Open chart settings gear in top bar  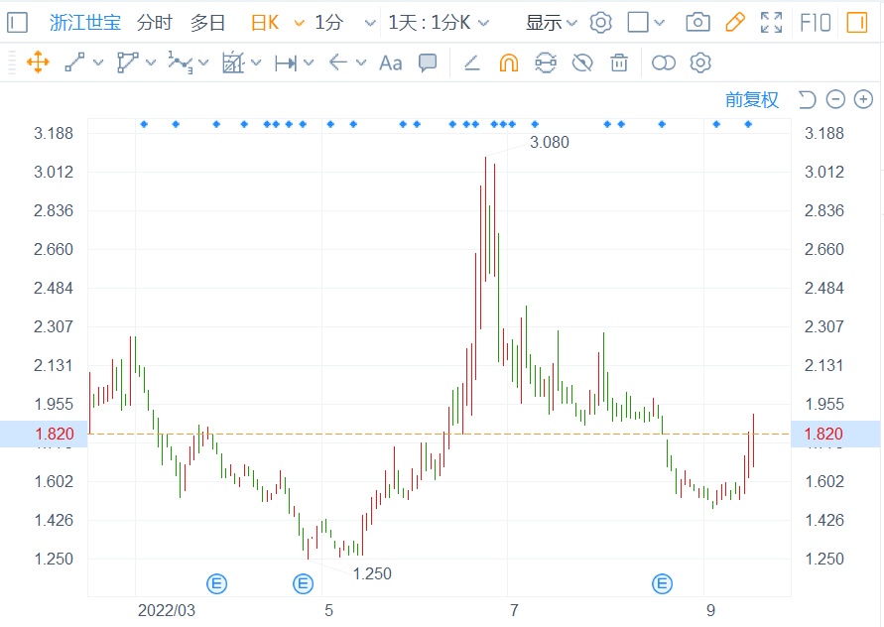tap(600, 23)
